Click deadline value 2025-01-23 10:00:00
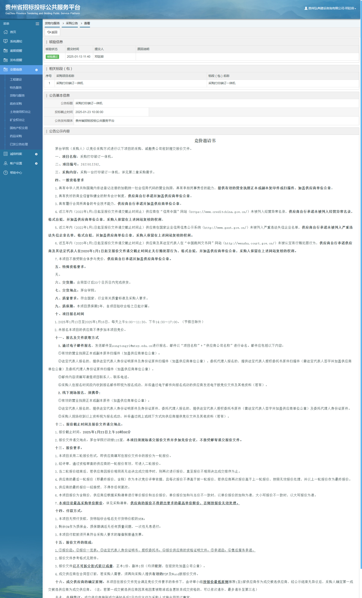This screenshot has width=362, height=598. tap(89, 112)
